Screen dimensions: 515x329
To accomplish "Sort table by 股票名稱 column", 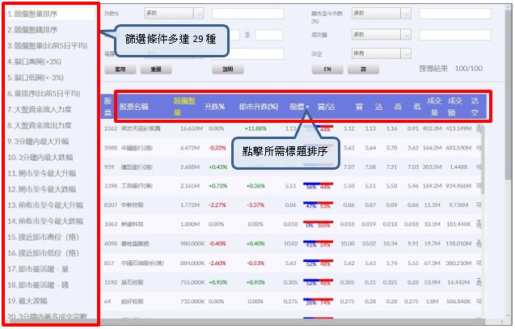I will [134, 106].
